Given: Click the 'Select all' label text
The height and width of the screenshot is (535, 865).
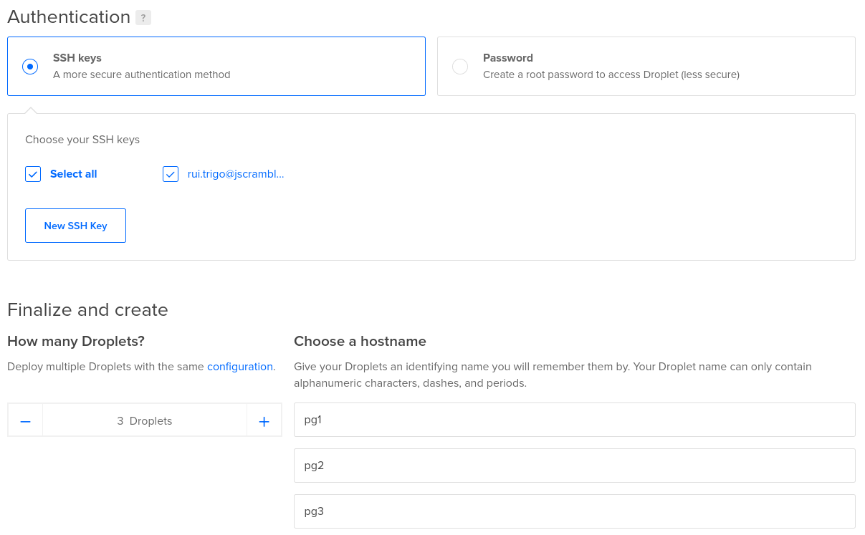Looking at the screenshot, I should click(73, 174).
